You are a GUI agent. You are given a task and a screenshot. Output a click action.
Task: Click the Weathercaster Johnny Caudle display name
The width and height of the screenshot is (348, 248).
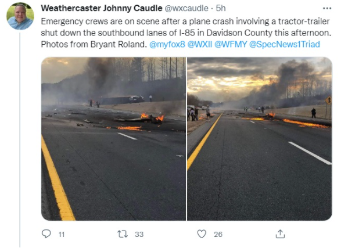click(102, 9)
